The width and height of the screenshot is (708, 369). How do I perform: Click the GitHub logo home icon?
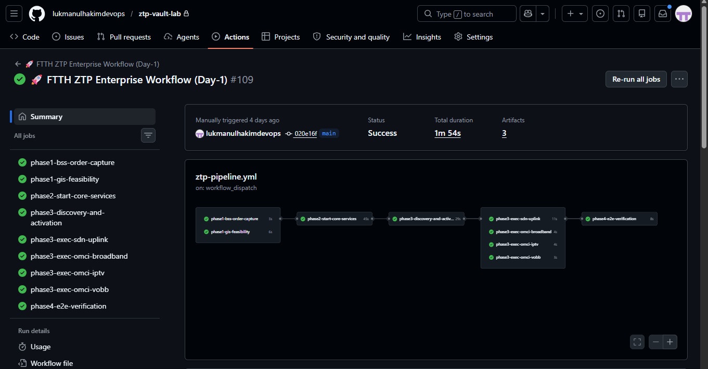tap(36, 14)
